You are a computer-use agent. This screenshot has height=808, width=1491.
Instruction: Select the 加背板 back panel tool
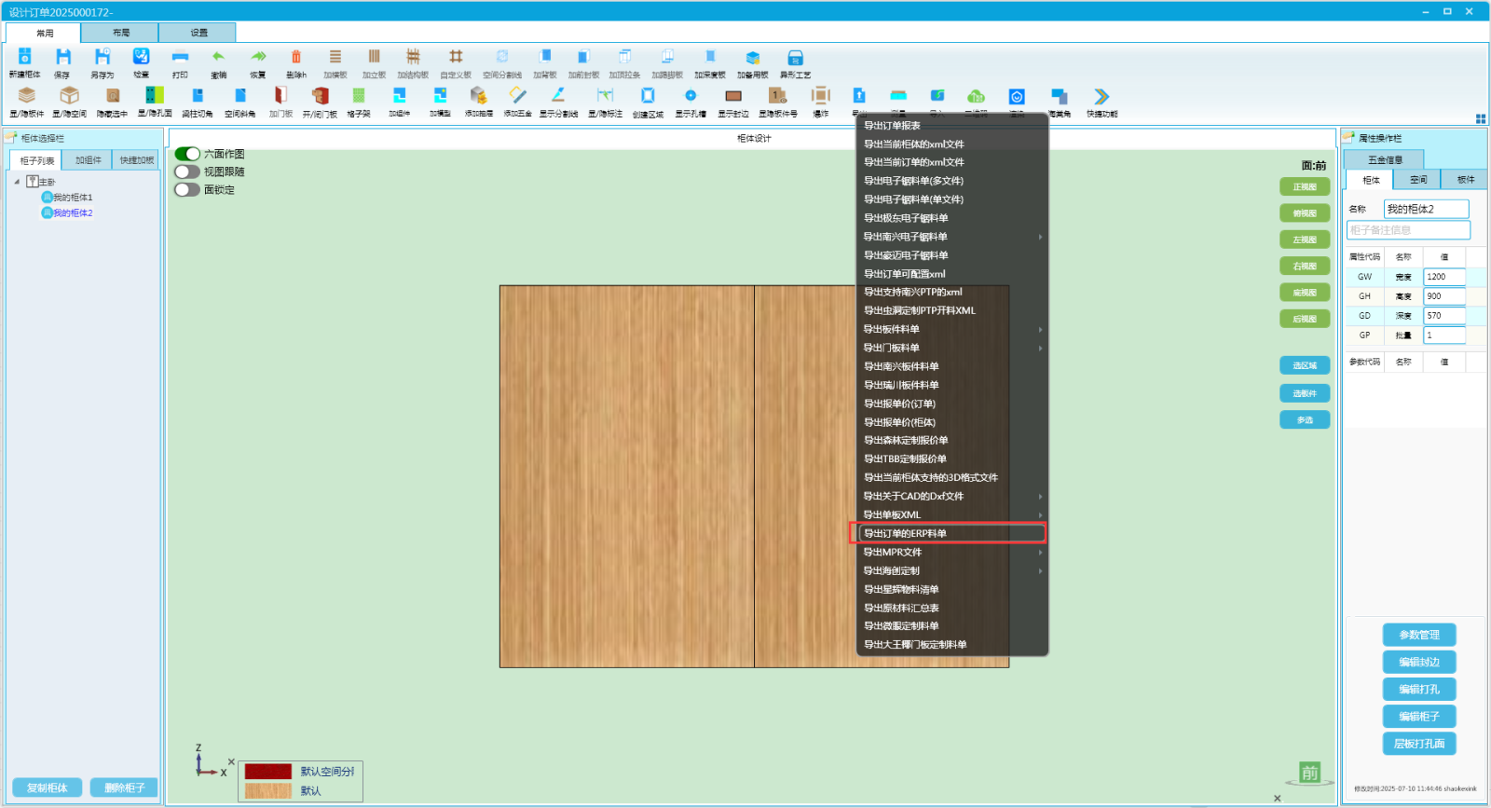pos(545,58)
